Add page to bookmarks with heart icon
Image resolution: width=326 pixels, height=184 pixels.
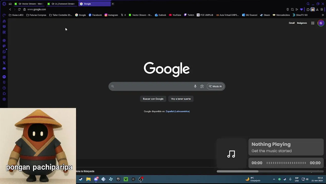tap(301, 9)
